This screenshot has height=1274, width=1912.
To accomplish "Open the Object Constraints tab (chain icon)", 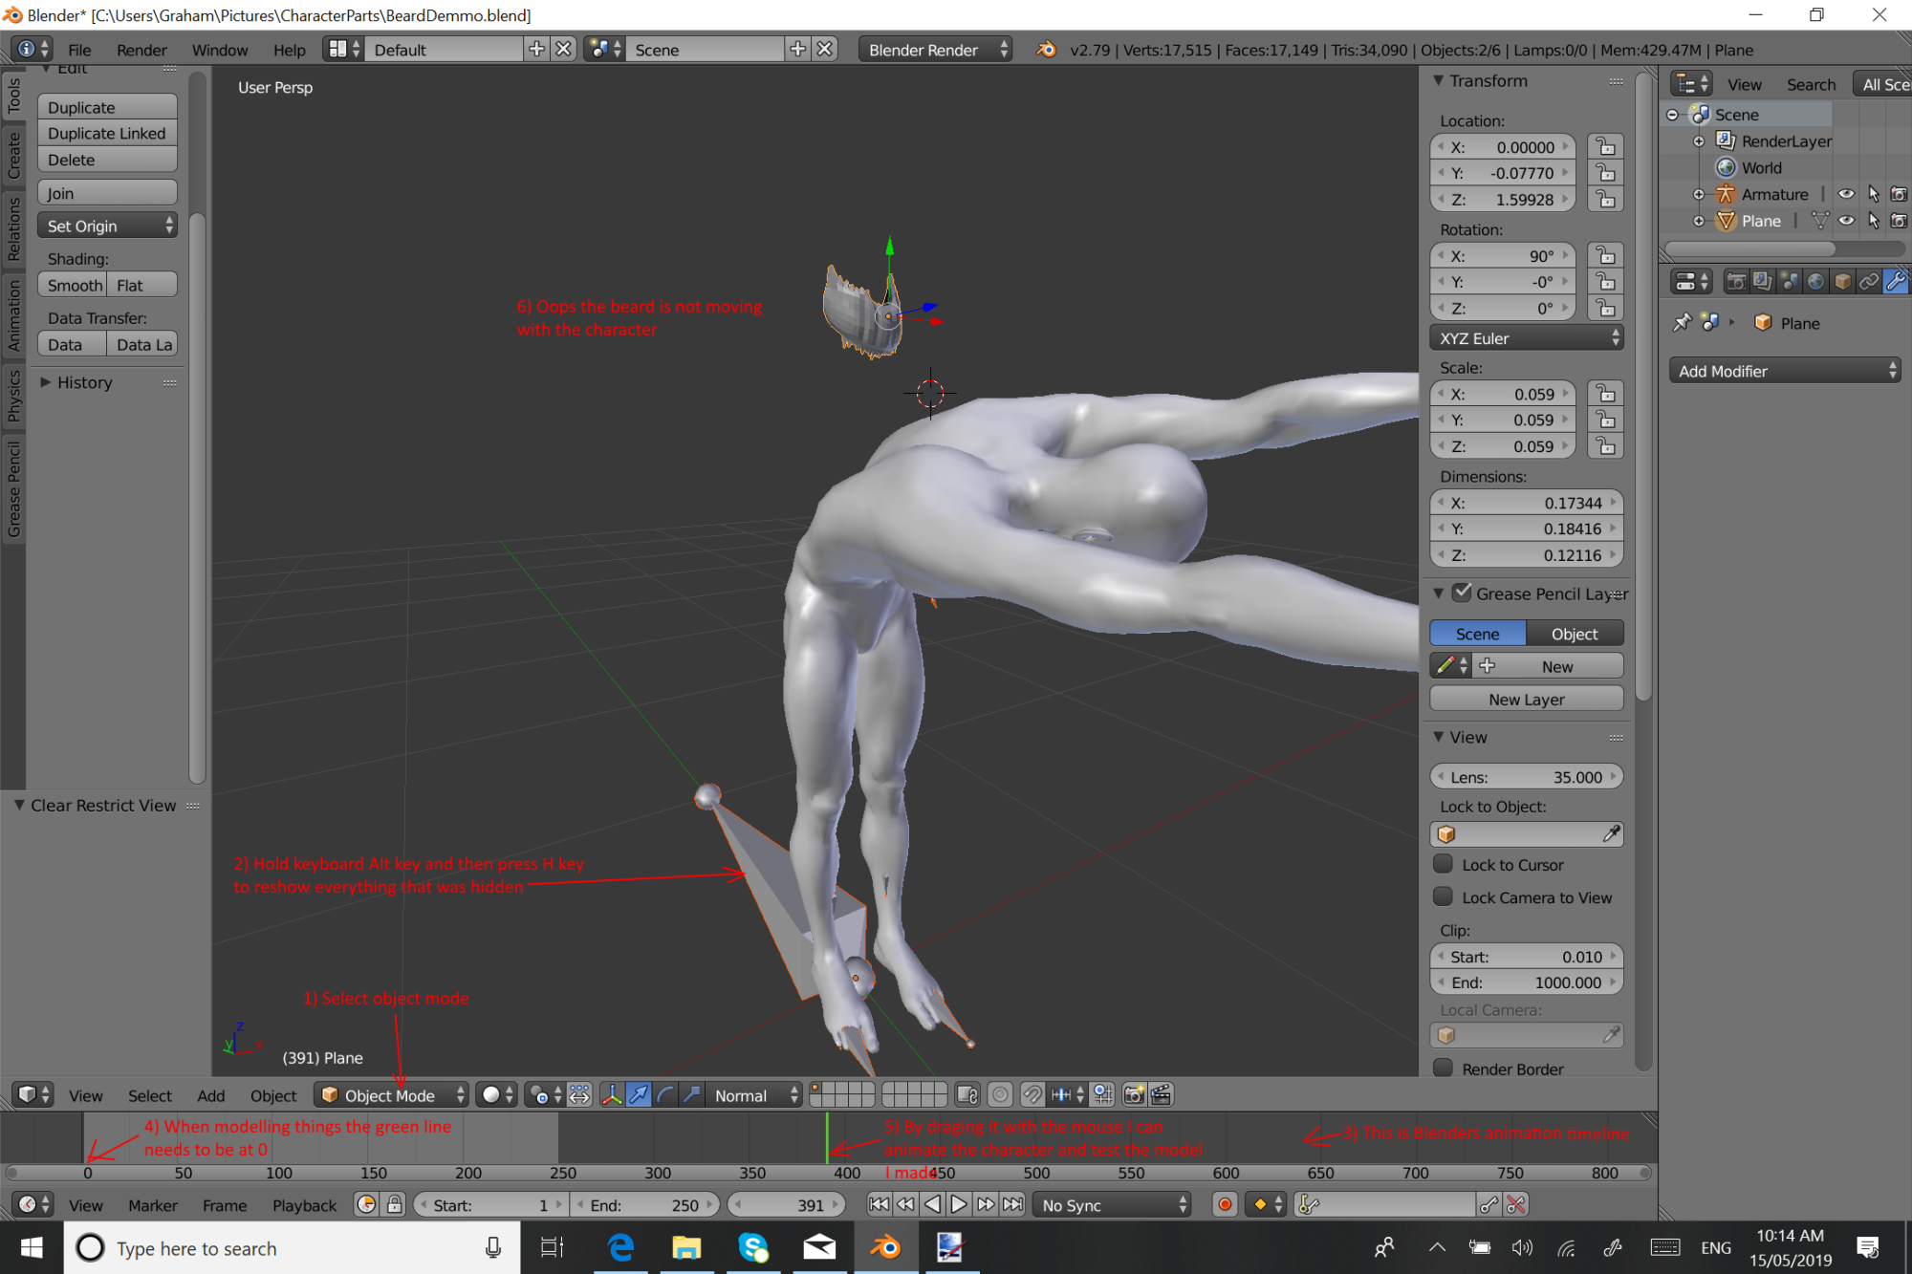I will point(1869,282).
